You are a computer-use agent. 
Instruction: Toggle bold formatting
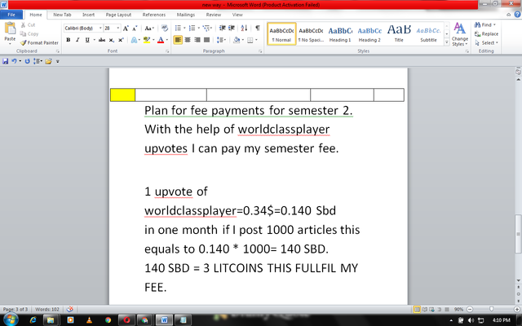click(x=69, y=40)
